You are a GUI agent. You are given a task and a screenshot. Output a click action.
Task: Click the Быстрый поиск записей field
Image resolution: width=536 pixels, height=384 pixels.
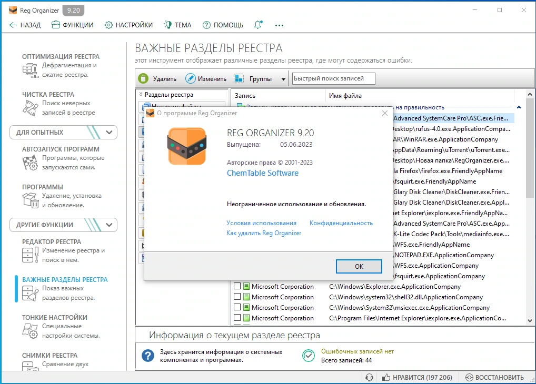(x=333, y=78)
